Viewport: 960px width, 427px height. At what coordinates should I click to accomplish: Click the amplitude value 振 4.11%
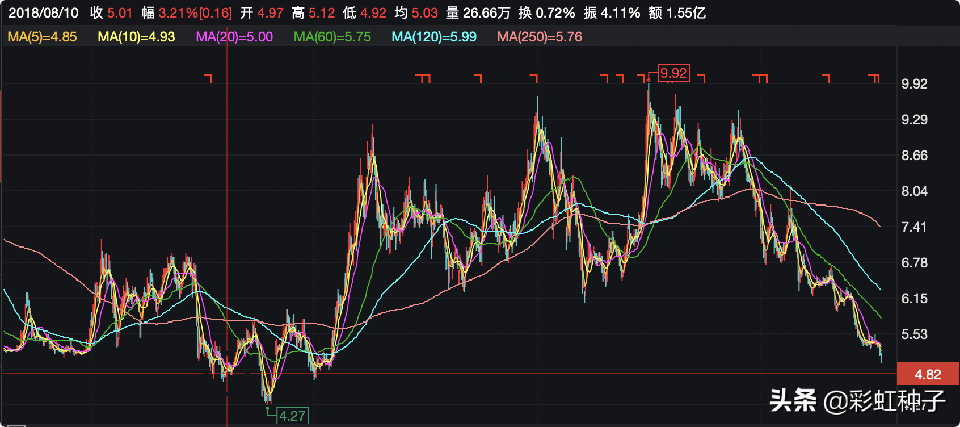612,13
